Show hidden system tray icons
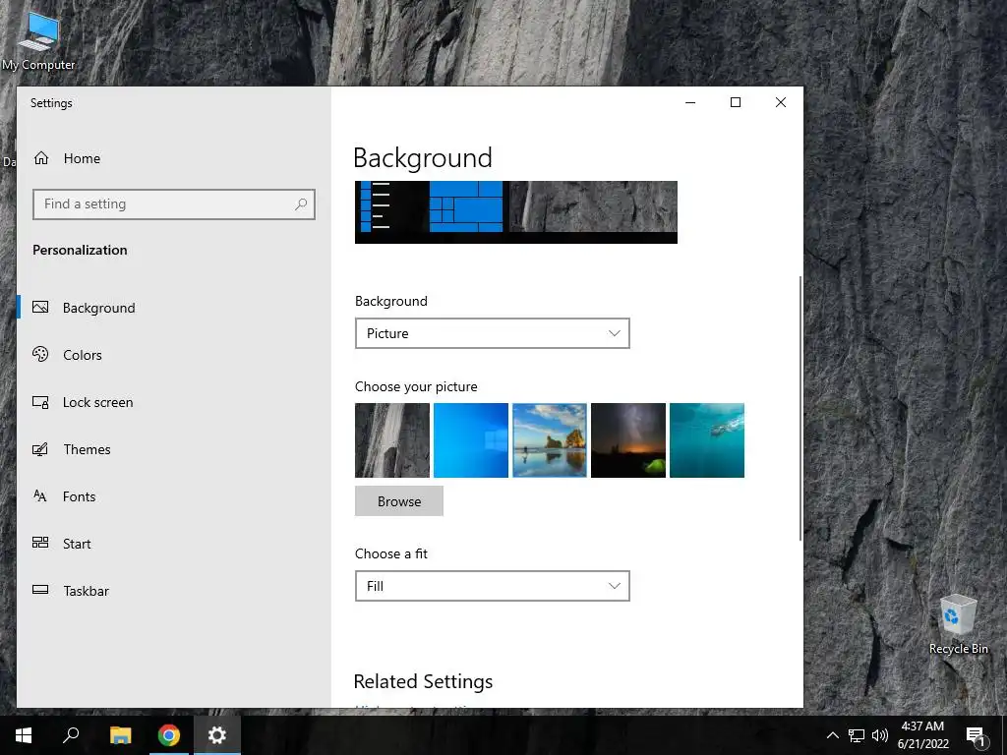 click(x=832, y=735)
